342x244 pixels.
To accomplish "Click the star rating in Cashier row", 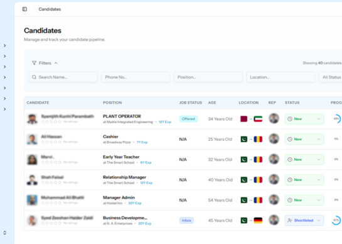I will [x=51, y=142].
